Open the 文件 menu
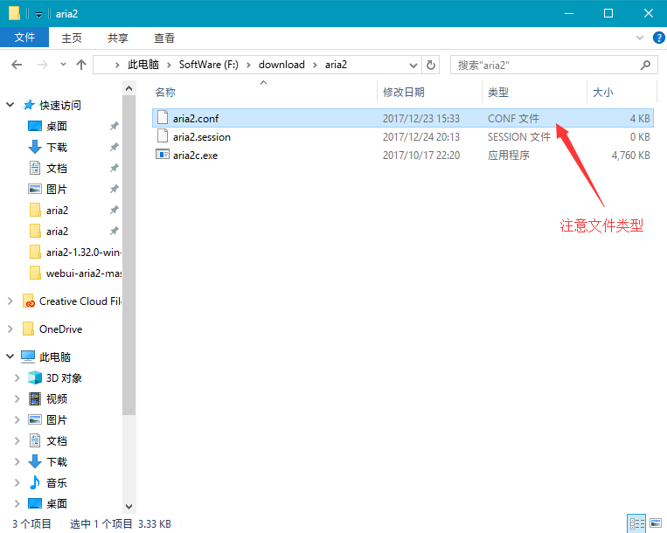 coord(24,38)
